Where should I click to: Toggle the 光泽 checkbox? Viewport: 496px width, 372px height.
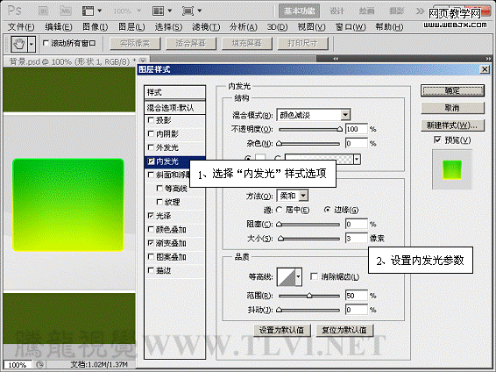[x=152, y=216]
